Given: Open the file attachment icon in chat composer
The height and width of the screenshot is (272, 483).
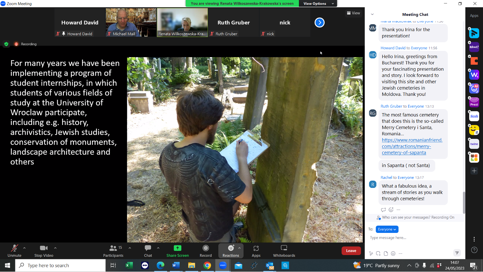Looking at the screenshot, I should point(385,253).
